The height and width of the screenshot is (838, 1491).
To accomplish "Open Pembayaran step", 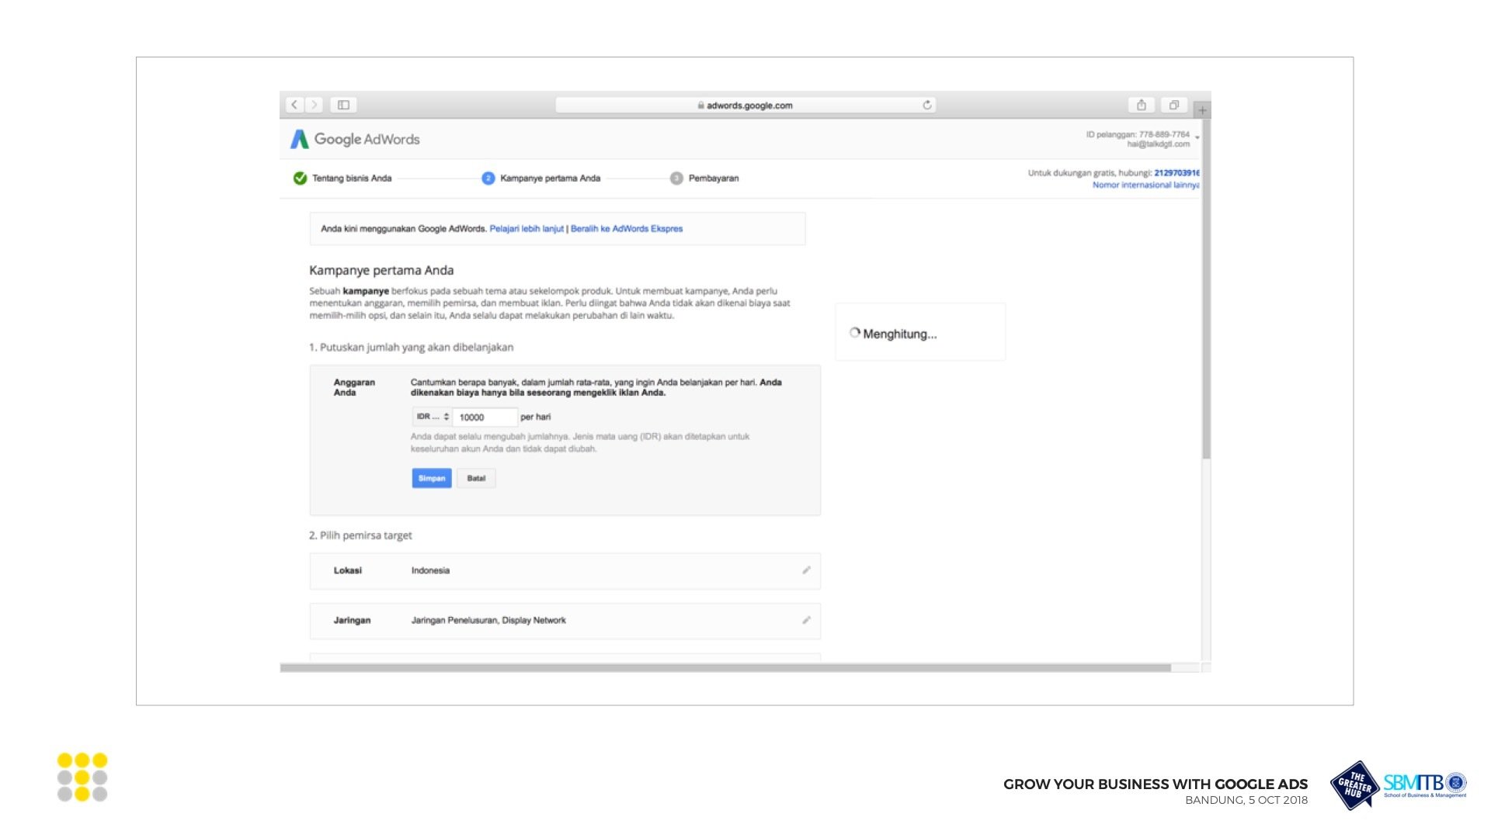I will [x=713, y=178].
